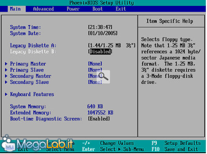Click the Extended Memory label
207x154 pixels.
(x=31, y=113)
